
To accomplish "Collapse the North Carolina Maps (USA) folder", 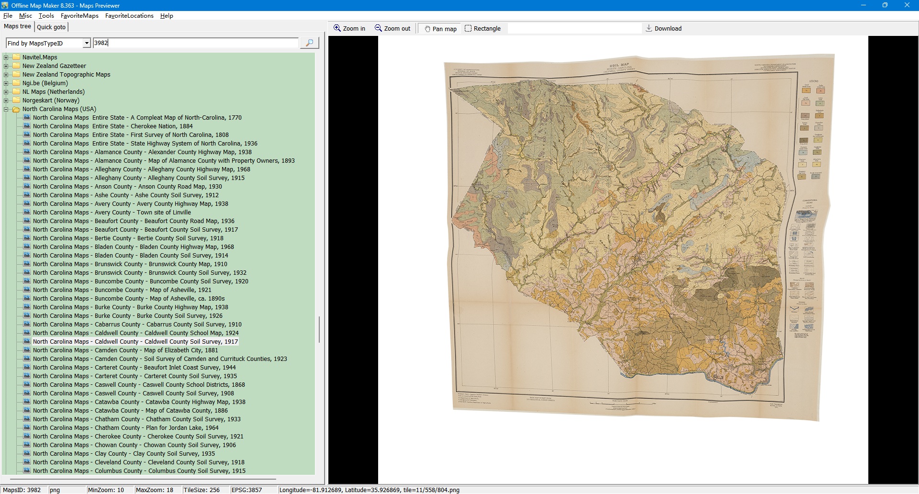I will point(6,109).
